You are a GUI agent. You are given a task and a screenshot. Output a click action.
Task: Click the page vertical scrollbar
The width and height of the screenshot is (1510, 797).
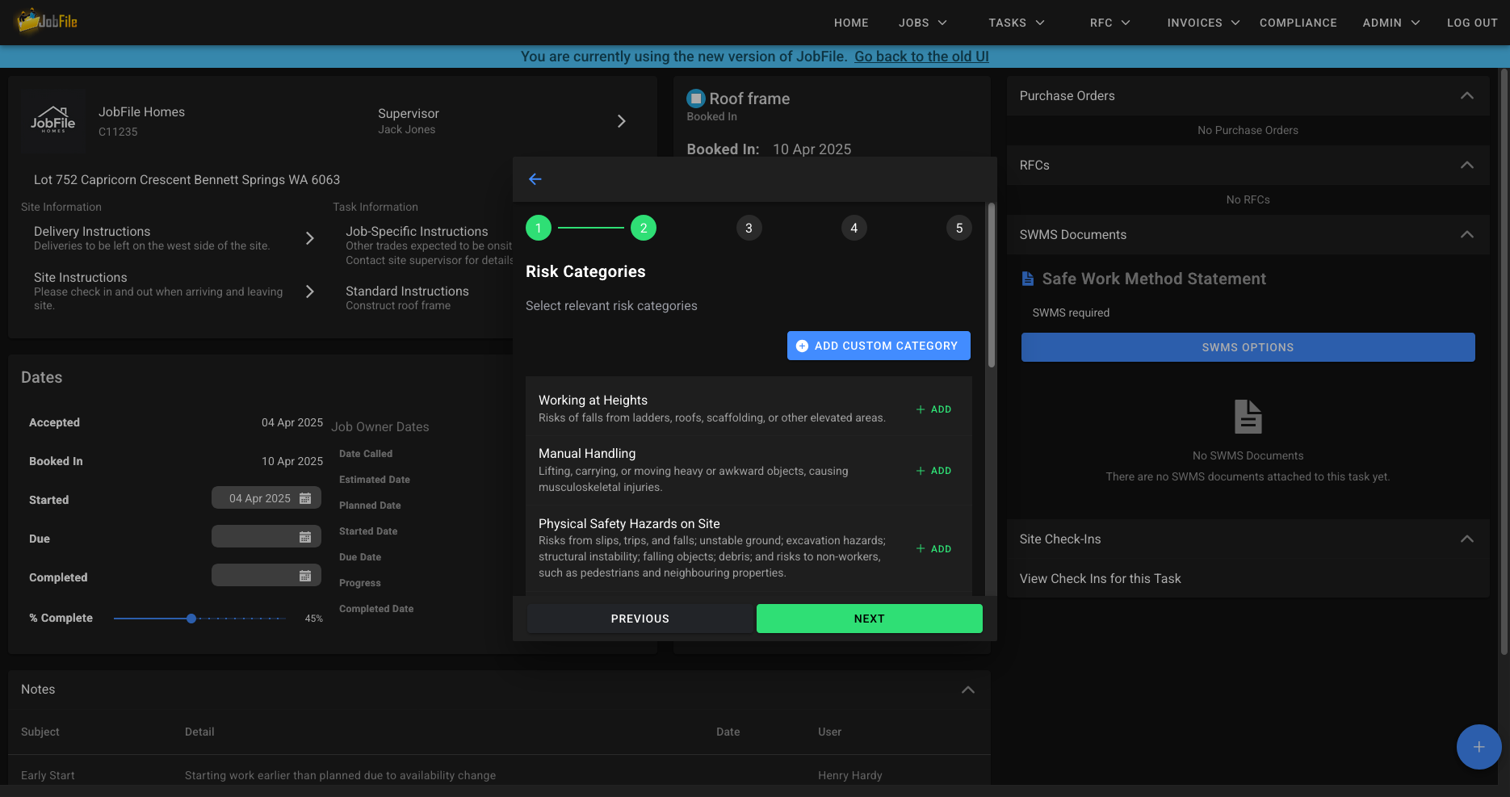tap(1504, 362)
